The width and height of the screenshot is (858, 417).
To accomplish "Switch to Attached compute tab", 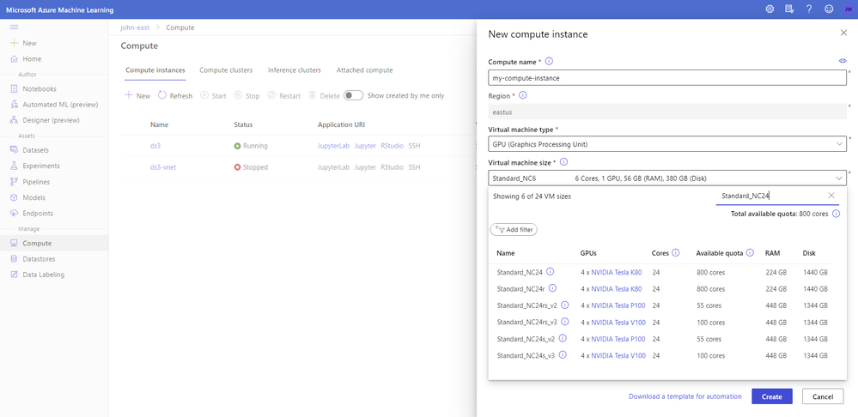I will point(364,70).
